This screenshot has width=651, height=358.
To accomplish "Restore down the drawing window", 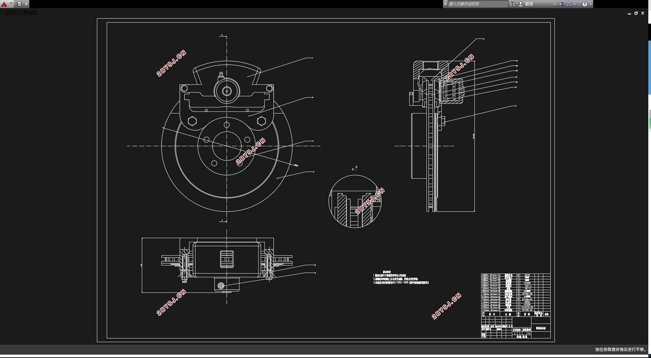I will tap(636, 14).
